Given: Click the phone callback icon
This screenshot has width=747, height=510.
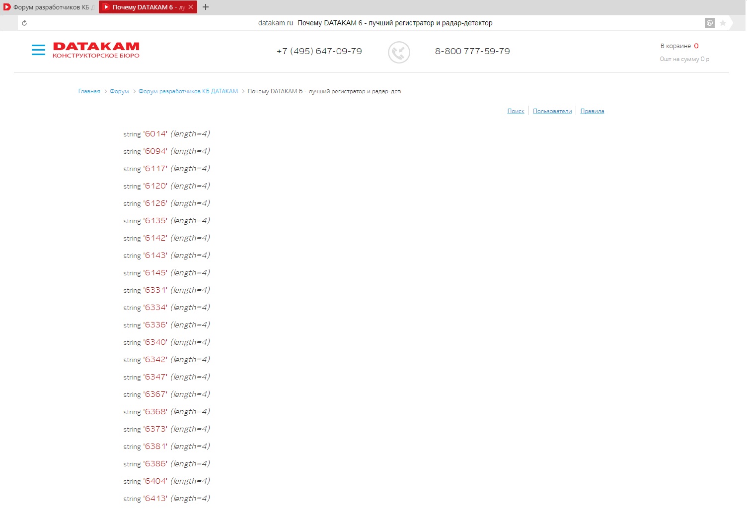Looking at the screenshot, I should [398, 52].
